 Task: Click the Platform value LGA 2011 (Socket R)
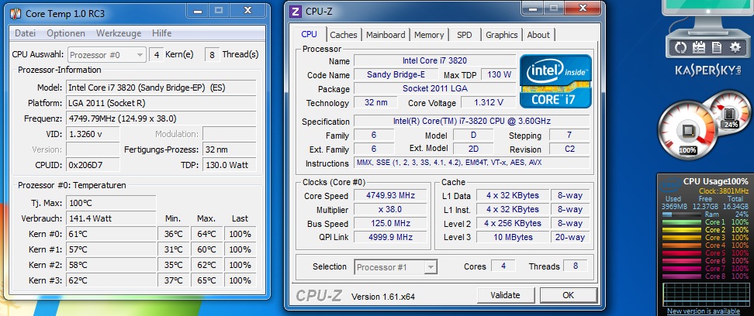point(161,103)
